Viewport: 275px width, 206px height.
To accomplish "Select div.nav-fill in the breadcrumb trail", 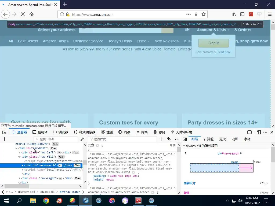I will click(x=47, y=192).
